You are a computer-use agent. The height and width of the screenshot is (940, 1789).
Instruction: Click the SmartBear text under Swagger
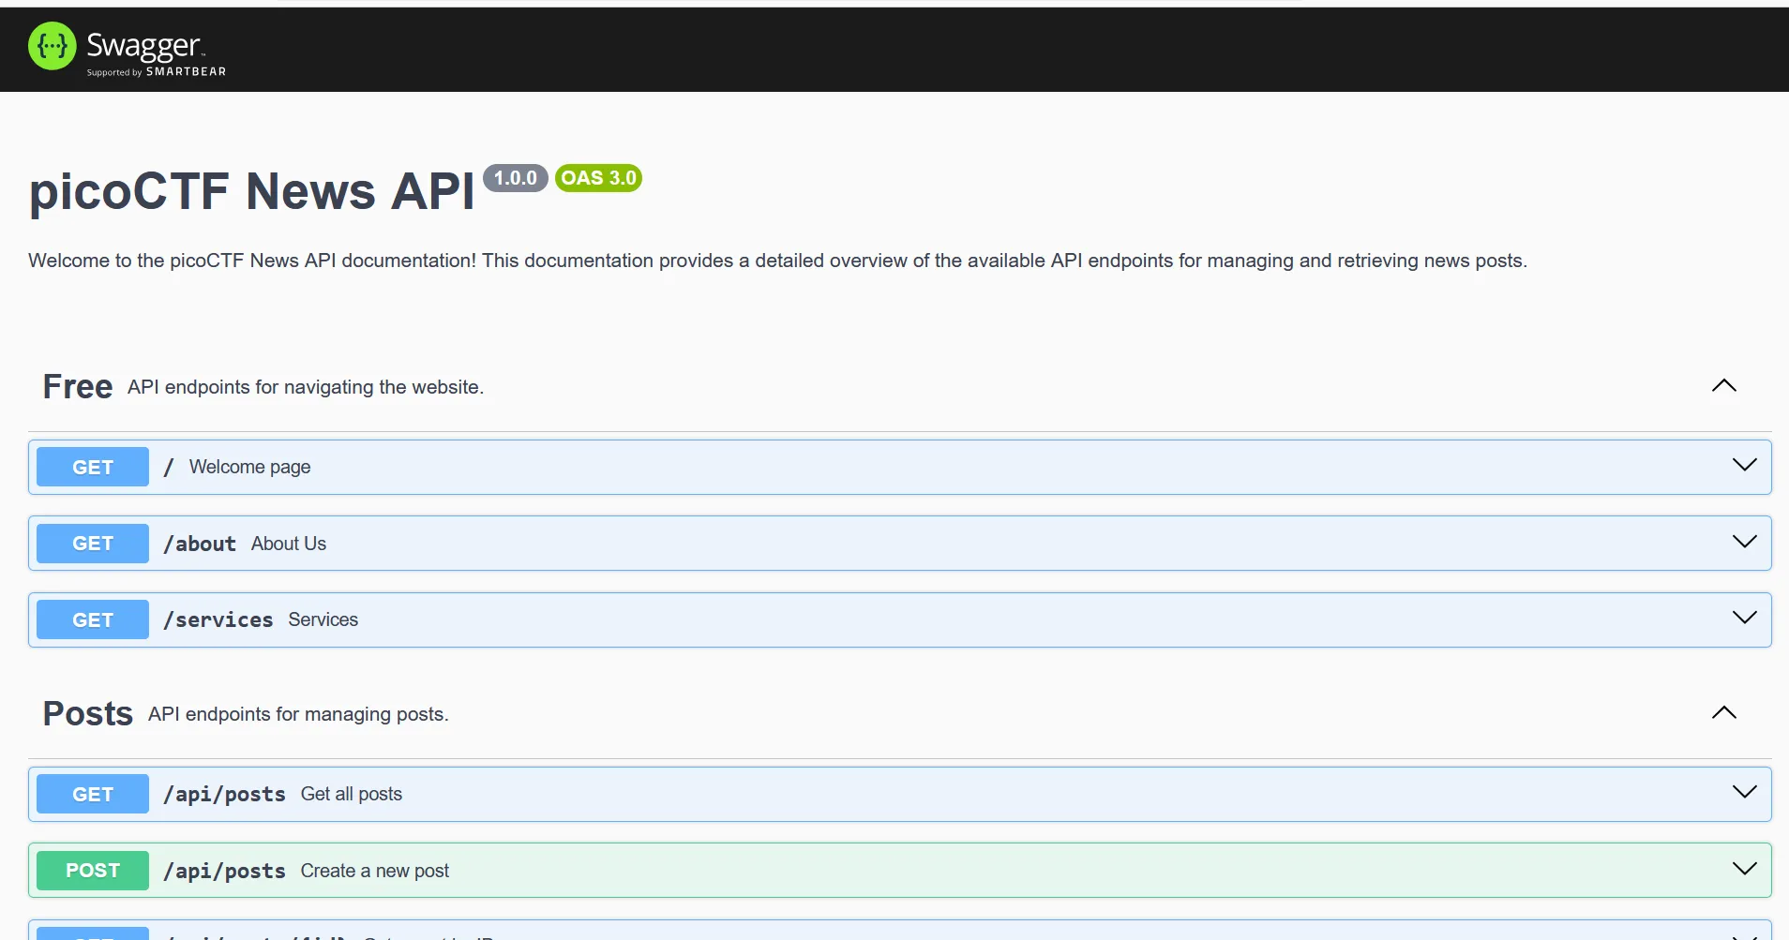(x=186, y=72)
